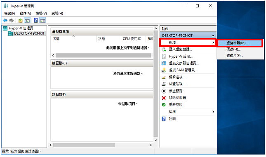The image size is (266, 157).
Task: Click the 檢查點(C) panel header
Action: (102, 63)
